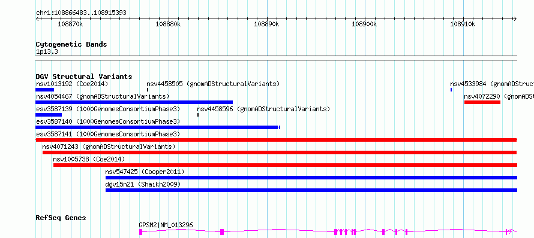Select the Cytogenetic Bands track title

(x=71, y=44)
